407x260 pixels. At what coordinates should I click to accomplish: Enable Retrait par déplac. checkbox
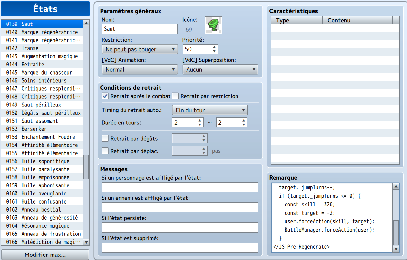point(105,151)
